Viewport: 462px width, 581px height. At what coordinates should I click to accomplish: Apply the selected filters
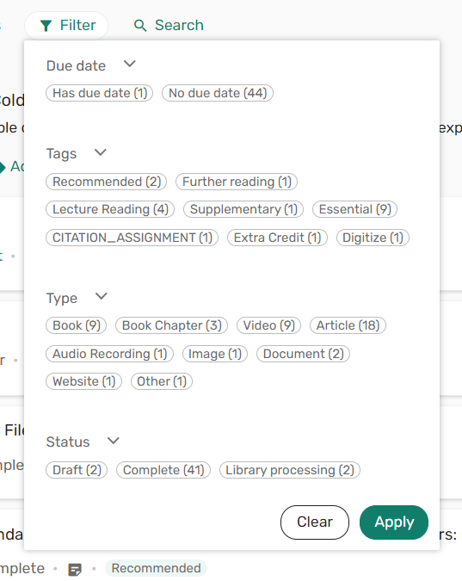pos(394,522)
